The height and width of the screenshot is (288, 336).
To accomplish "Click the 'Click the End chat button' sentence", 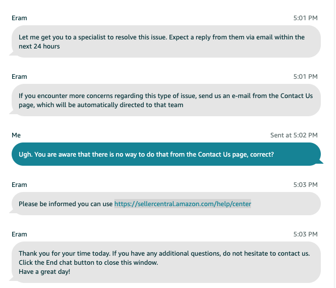I will pos(88,263).
